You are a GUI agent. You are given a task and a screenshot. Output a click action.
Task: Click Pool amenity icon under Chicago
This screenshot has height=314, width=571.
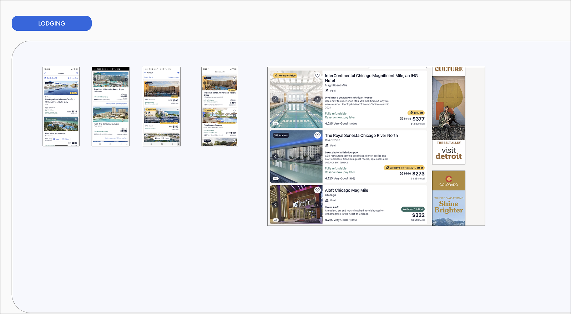click(327, 200)
